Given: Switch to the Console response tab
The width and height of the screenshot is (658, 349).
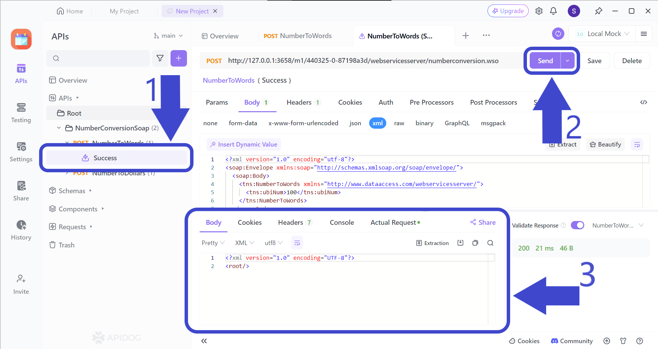Looking at the screenshot, I should [x=341, y=222].
